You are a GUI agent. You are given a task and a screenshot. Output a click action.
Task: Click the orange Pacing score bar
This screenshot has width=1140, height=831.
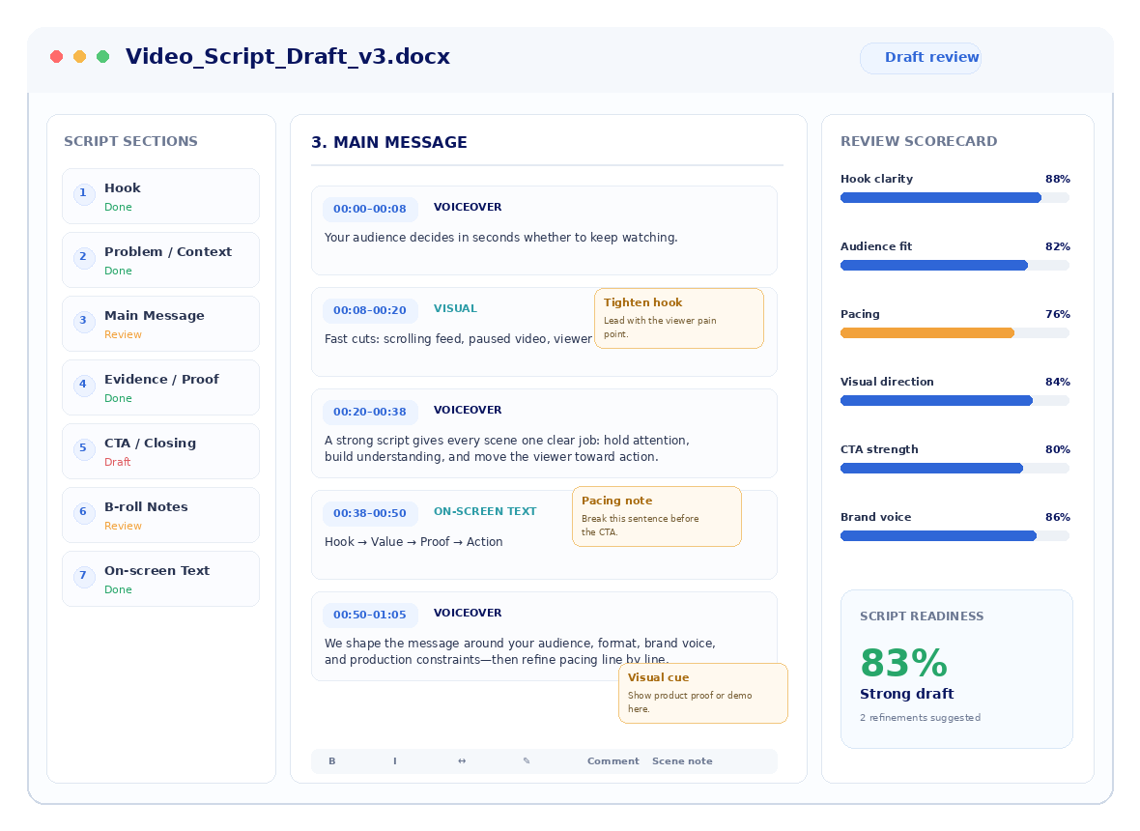[x=927, y=333]
